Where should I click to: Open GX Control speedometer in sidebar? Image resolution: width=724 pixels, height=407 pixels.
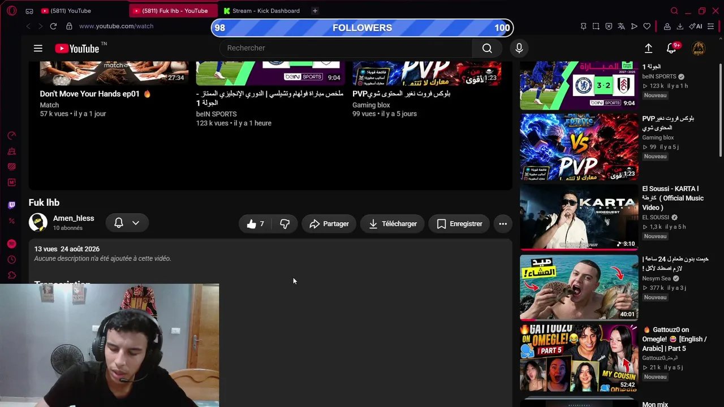point(12,136)
